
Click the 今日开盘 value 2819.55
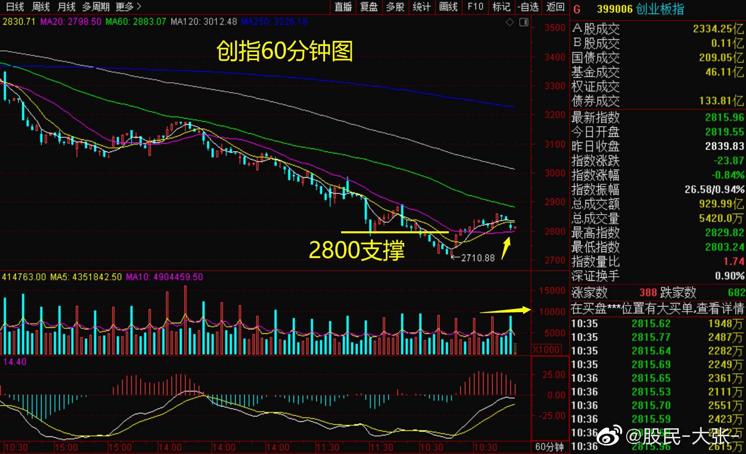(x=724, y=132)
